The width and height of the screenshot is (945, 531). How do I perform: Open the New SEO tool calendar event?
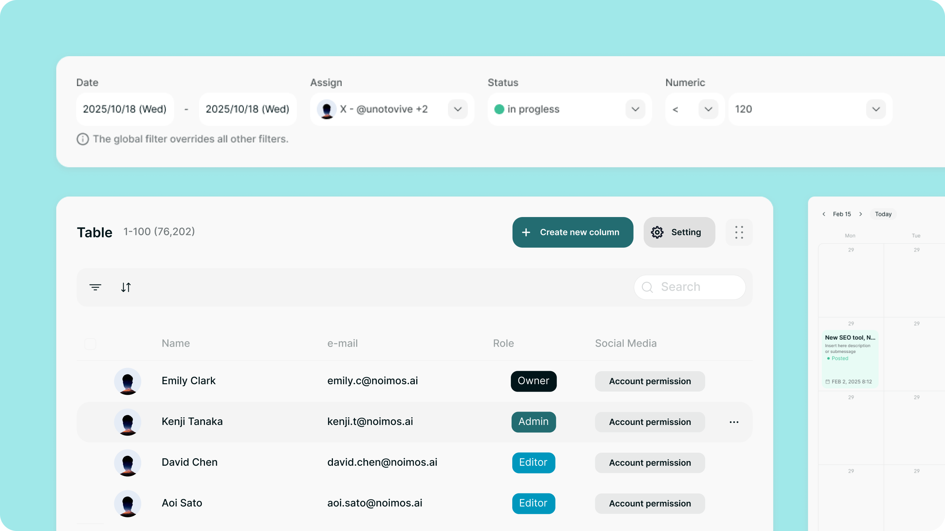(850, 359)
